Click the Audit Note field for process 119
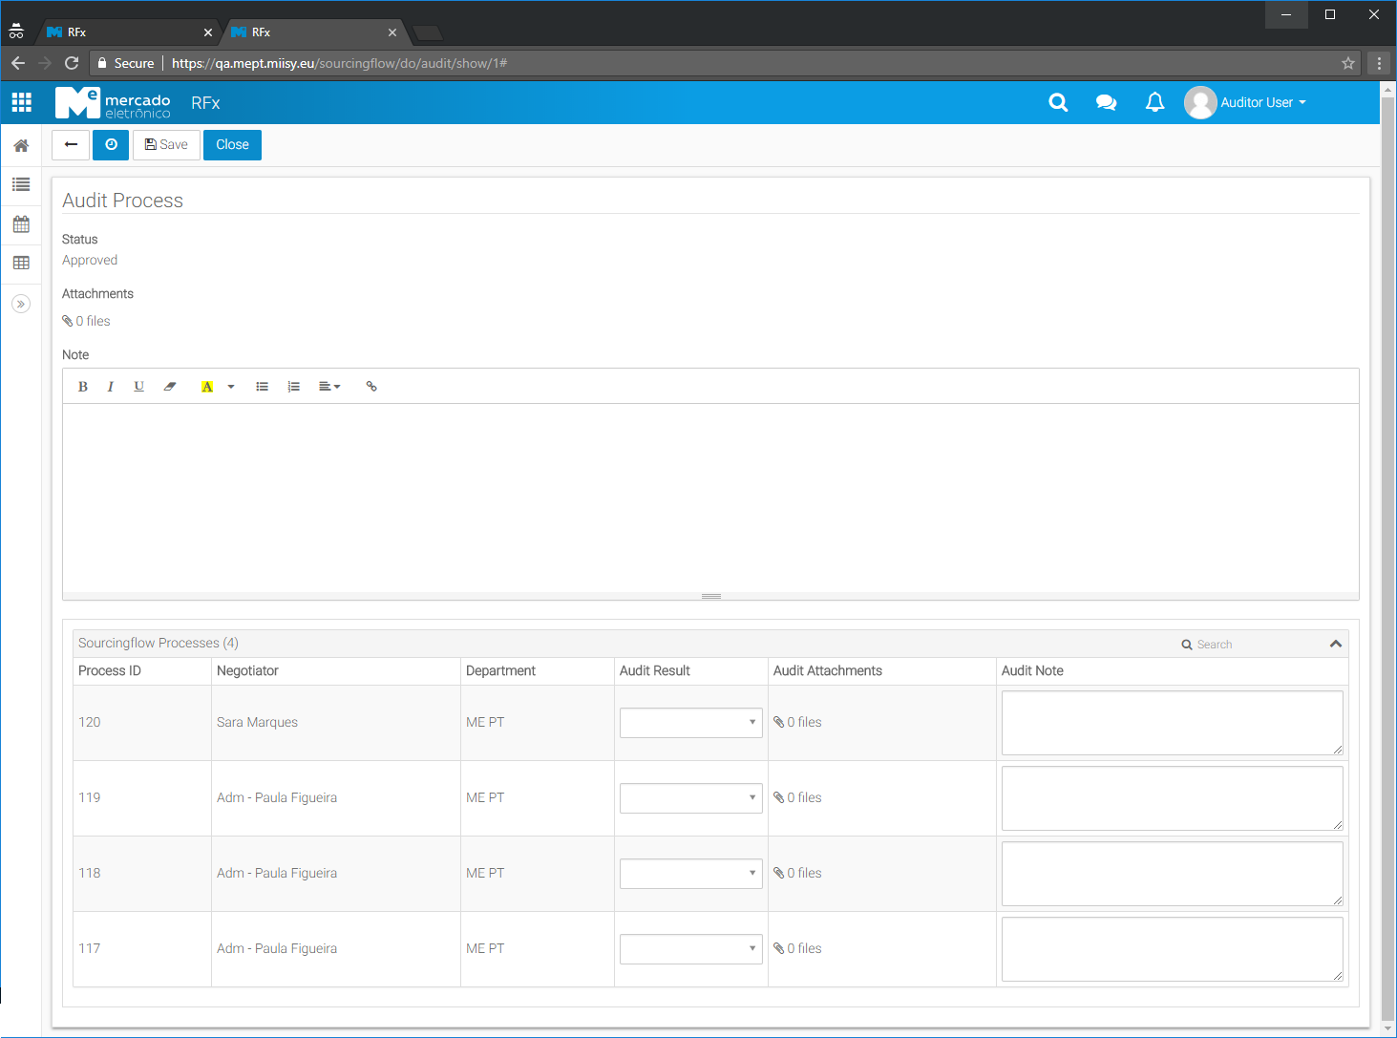 tap(1172, 798)
